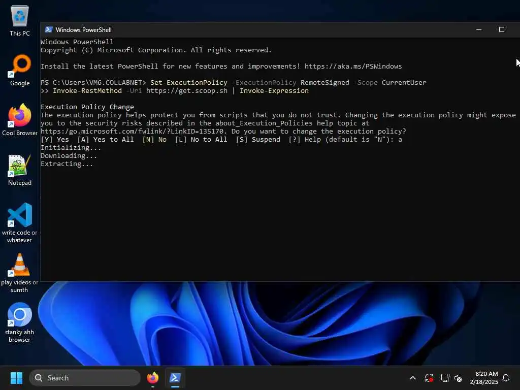This screenshot has height=390, width=520.
Task: Click the '[S] Suspend' option text
Action: coord(258,139)
